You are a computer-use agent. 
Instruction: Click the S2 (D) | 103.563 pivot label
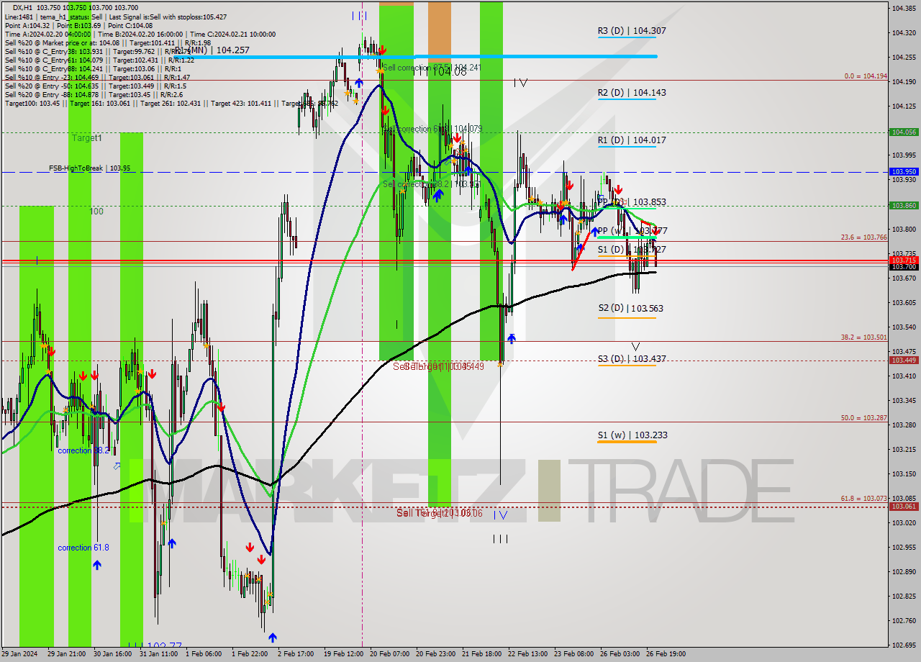(630, 308)
